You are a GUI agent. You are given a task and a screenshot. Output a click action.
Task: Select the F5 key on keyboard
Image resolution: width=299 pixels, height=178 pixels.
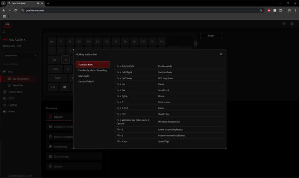(97, 42)
